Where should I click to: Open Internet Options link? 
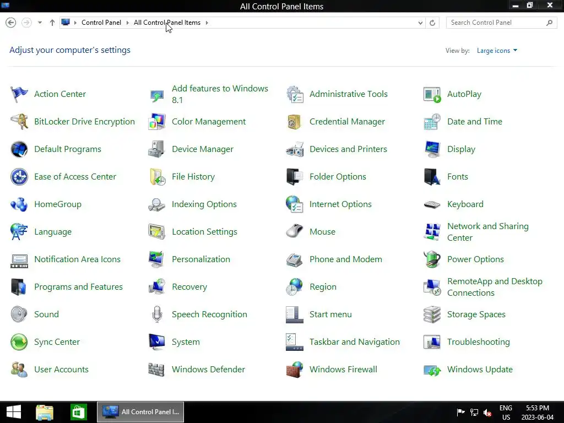(x=340, y=204)
